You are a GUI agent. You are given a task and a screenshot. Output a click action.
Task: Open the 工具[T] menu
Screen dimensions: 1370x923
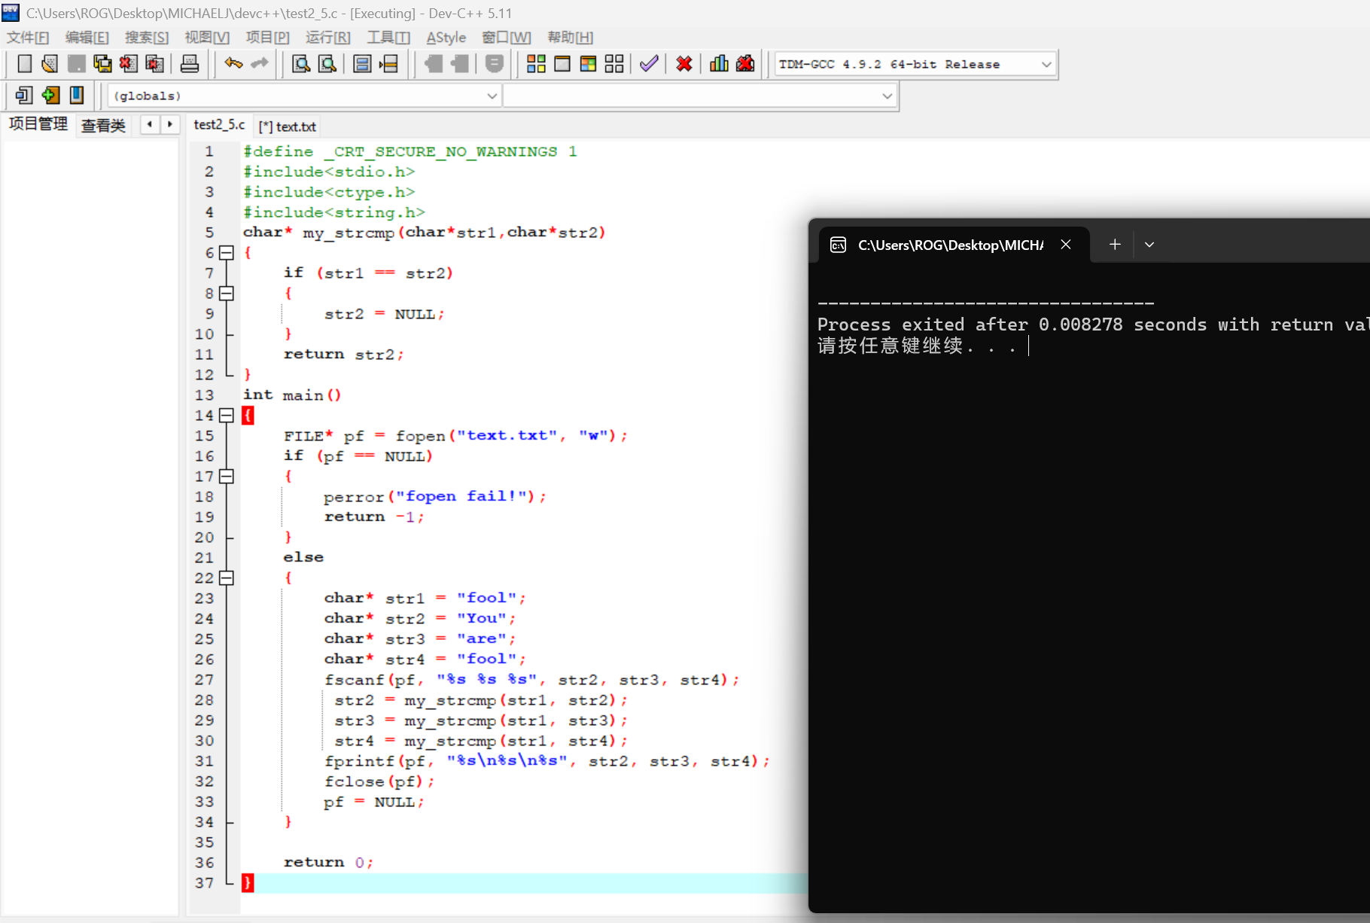(388, 38)
